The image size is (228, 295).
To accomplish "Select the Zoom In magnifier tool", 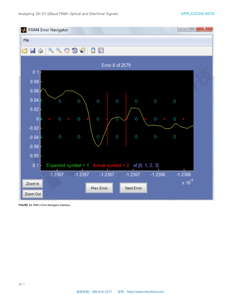I will point(51,51).
